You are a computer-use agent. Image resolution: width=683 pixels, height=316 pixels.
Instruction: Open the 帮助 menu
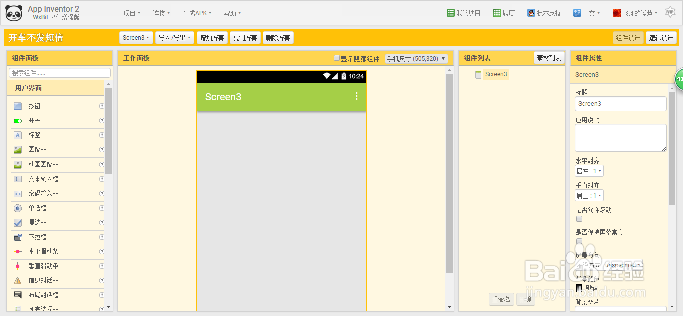click(x=232, y=13)
